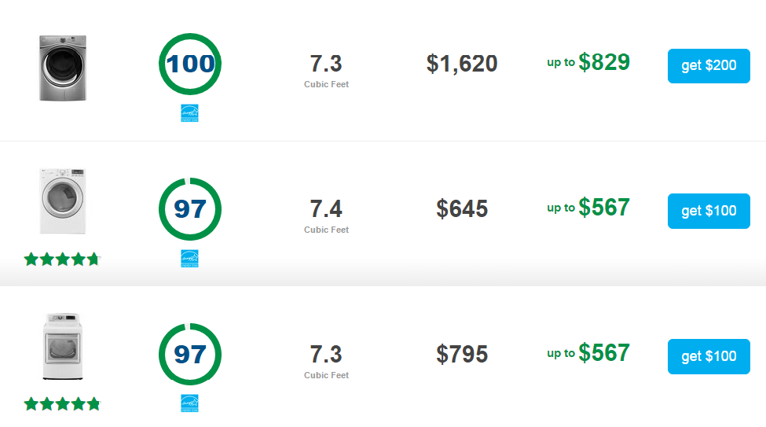Click the get $200 button
This screenshot has width=766, height=427.
click(x=709, y=65)
